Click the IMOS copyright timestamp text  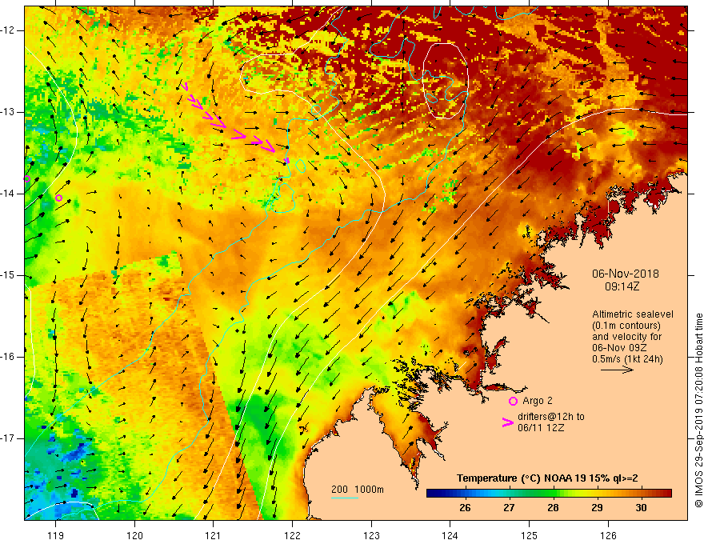coord(698,410)
